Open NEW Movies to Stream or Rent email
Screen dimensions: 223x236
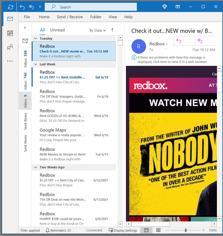click(x=74, y=154)
